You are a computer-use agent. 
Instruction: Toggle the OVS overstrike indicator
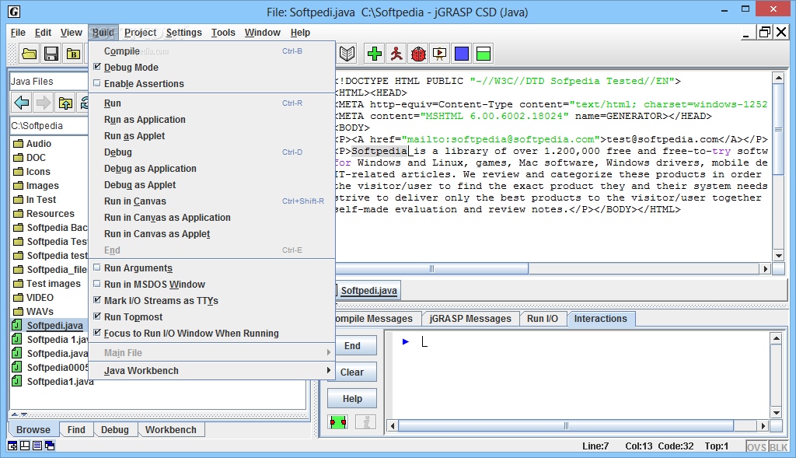pos(756,447)
